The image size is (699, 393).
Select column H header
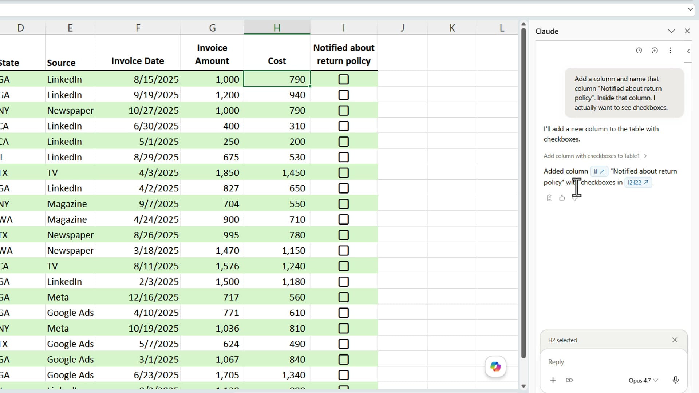pyautogui.click(x=277, y=28)
